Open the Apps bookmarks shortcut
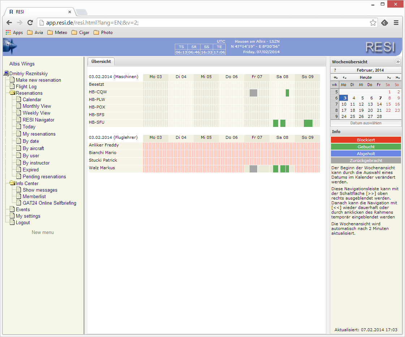Image resolution: width=405 pixels, height=337 pixels. [x=14, y=33]
